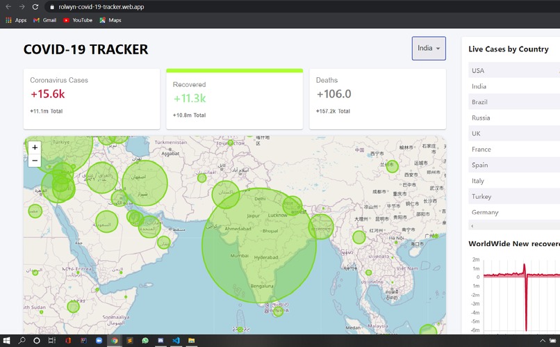This screenshot has height=347, width=560.
Task: Click the Germany row in country table
Action: tap(514, 212)
